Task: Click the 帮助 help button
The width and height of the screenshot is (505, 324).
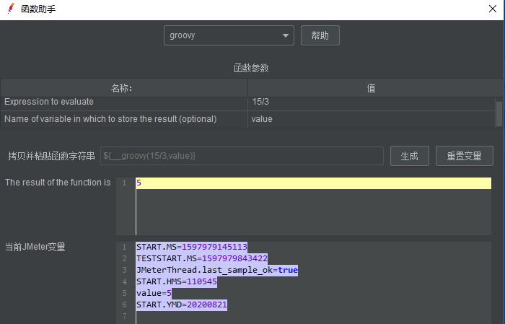Action: coord(320,35)
